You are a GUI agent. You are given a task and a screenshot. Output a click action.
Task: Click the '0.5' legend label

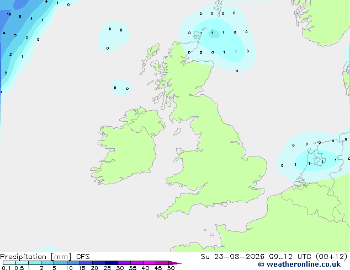(x=19, y=268)
